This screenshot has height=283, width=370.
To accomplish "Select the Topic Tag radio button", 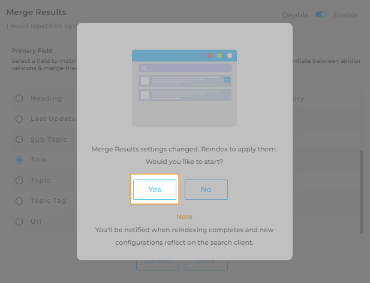I will [x=19, y=201].
